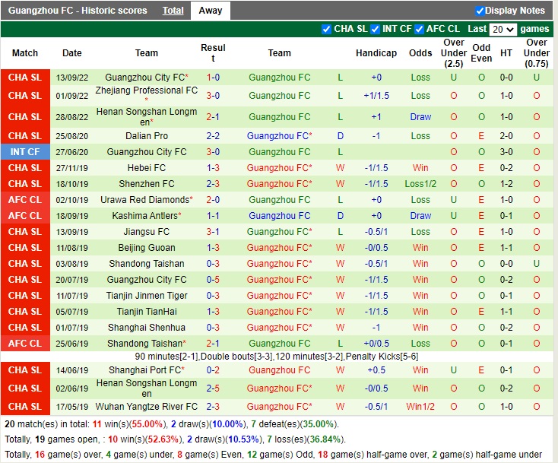The width and height of the screenshot is (558, 463).
Task: Toggle the Display Notes checkbox
Action: 480,11
